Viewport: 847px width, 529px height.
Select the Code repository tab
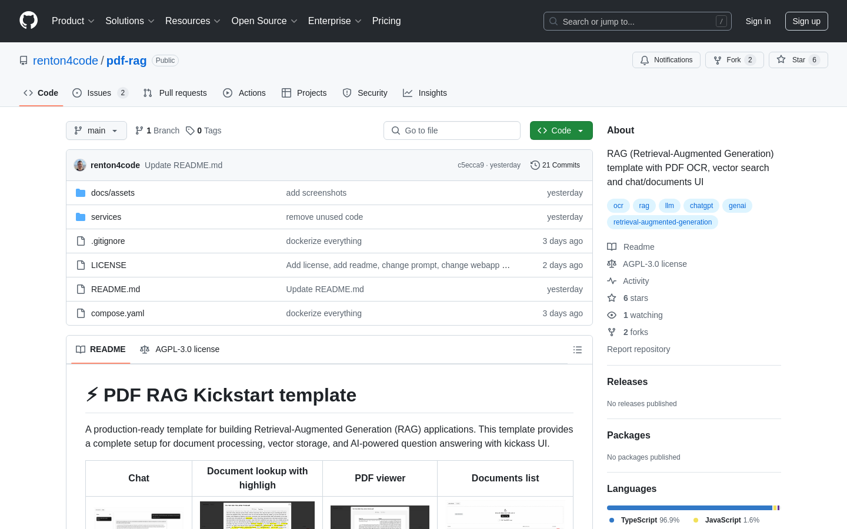tap(41, 93)
